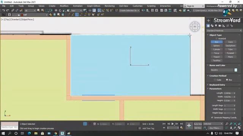The height and width of the screenshot is (136, 243).
Task: Click the Cylinder primitive button
Action: tap(216, 49)
